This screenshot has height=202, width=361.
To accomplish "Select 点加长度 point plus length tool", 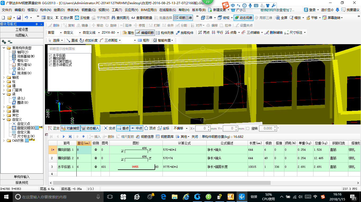I will coord(89,40).
